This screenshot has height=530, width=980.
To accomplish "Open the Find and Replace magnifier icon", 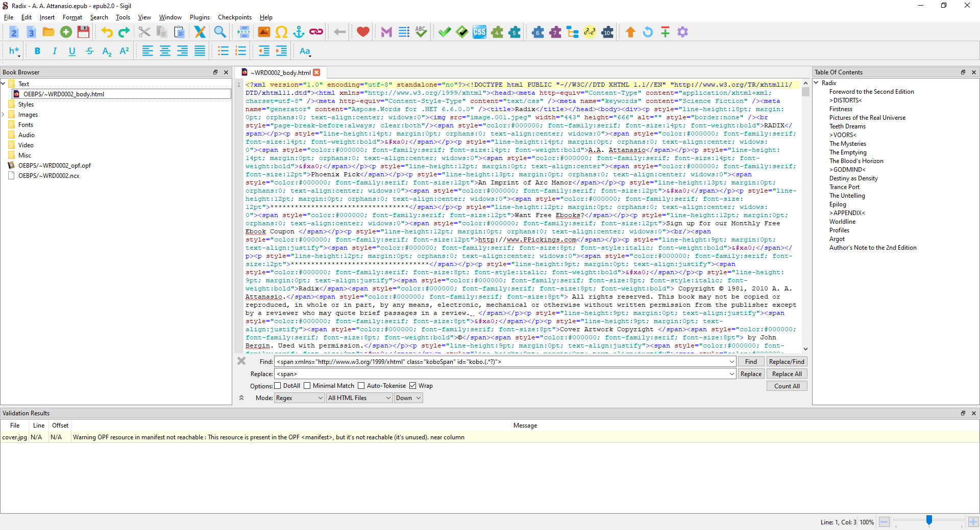I will (x=220, y=32).
